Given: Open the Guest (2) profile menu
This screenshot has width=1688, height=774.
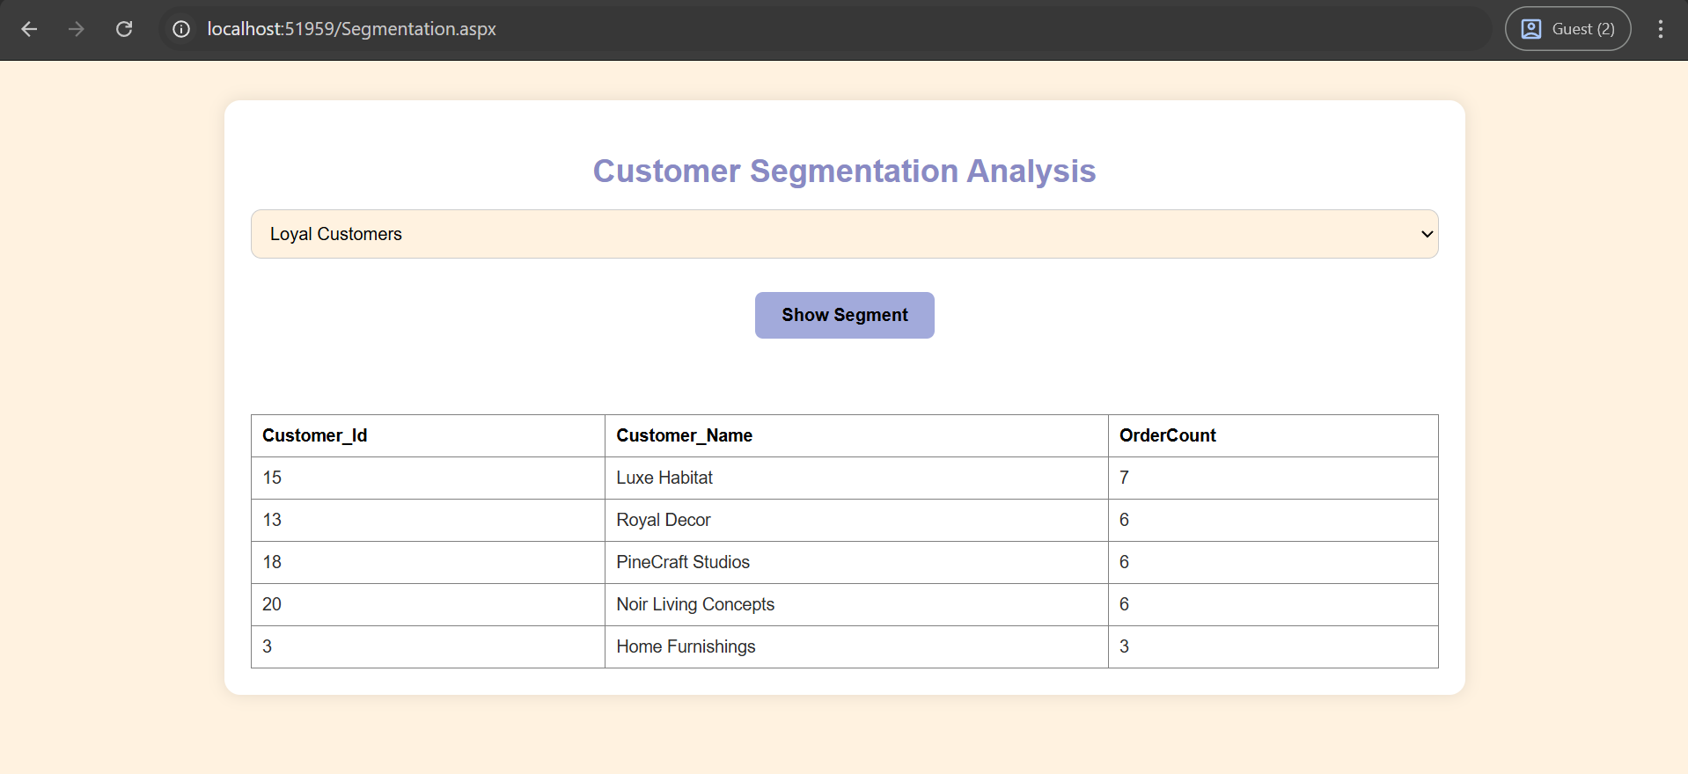Looking at the screenshot, I should [x=1567, y=29].
